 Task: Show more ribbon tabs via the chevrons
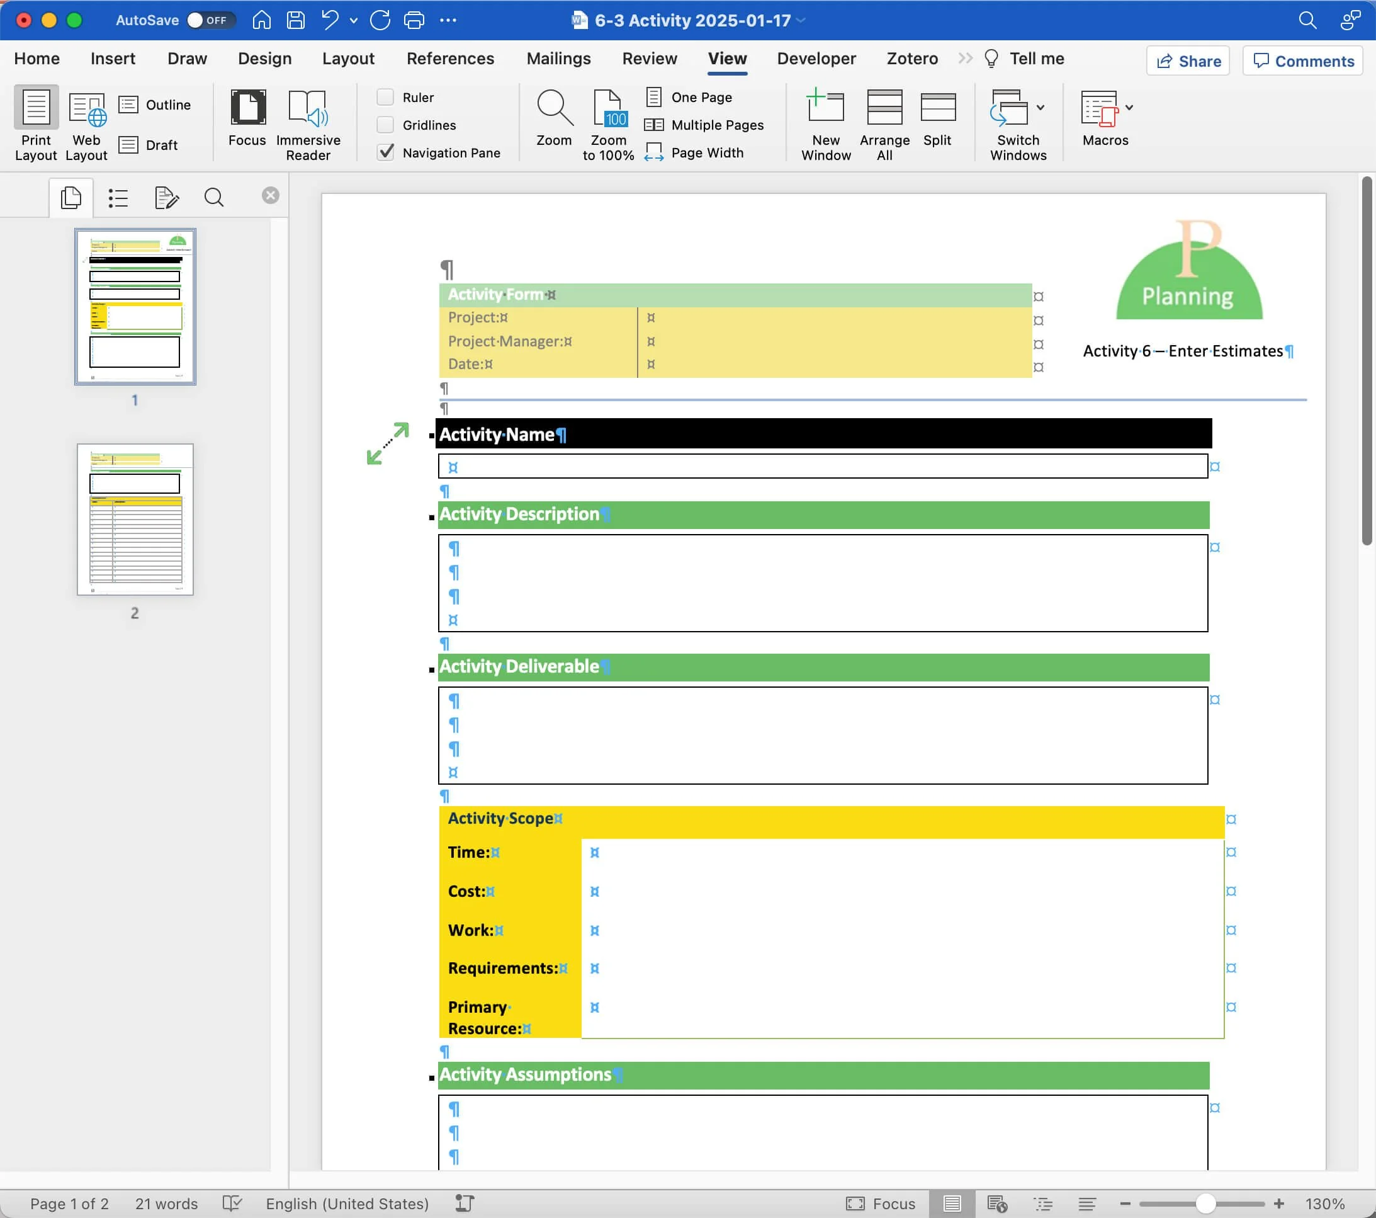[x=966, y=59]
